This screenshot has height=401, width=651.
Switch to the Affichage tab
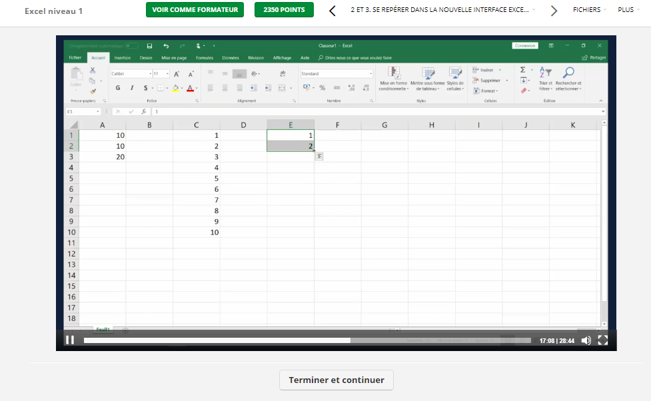[x=282, y=58]
